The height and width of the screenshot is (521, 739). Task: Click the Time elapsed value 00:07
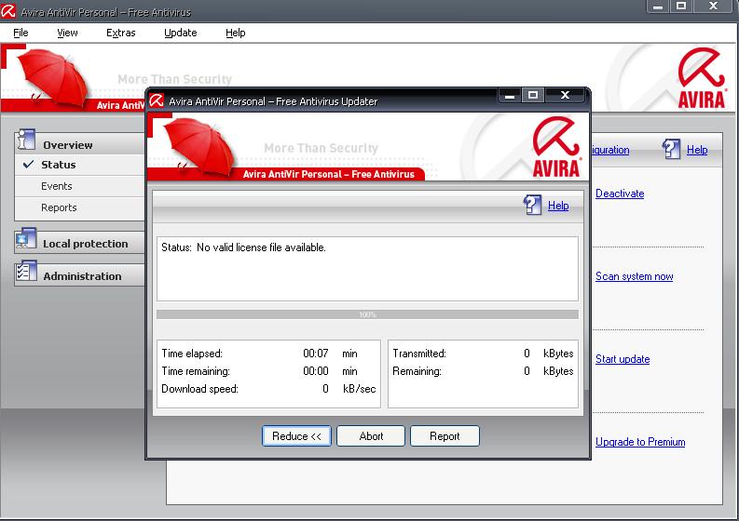(316, 354)
